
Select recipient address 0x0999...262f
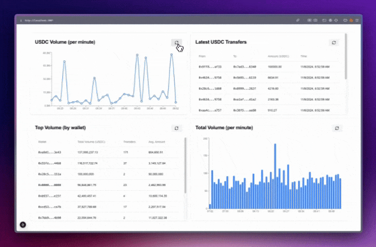coord(244,88)
